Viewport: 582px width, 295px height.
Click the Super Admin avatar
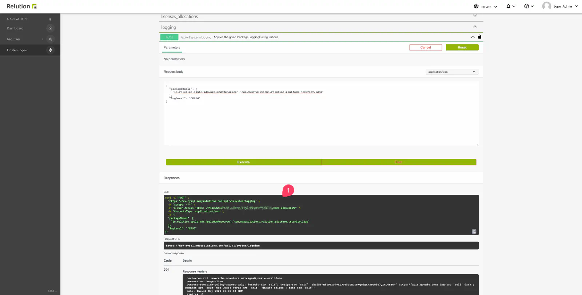click(x=546, y=6)
